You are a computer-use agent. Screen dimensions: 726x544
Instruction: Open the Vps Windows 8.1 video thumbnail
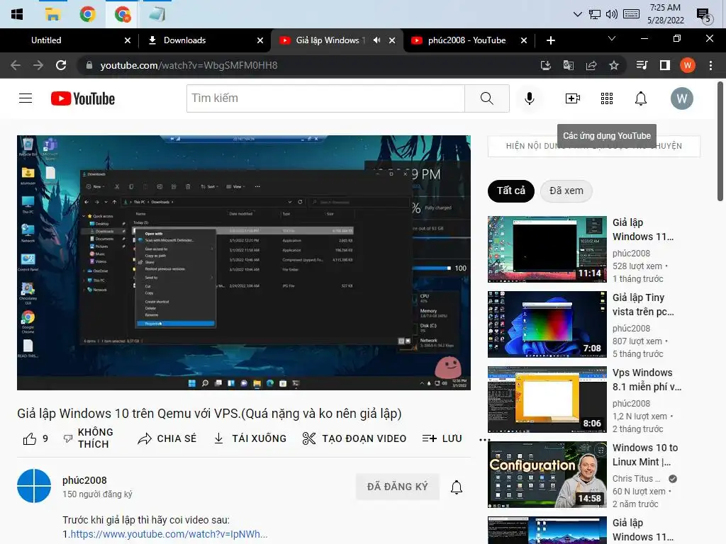coord(547,399)
